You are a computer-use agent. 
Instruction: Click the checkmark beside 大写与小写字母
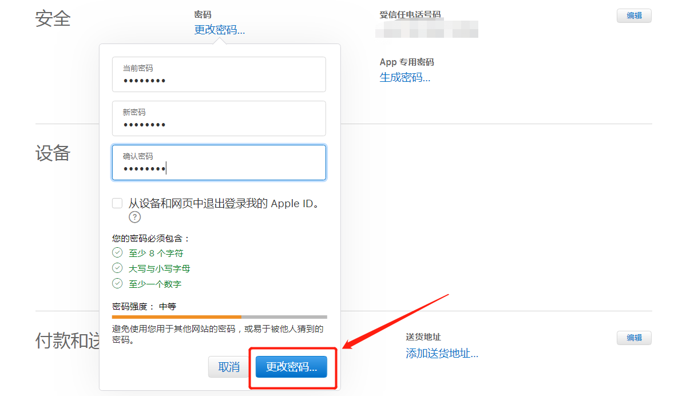[117, 268]
